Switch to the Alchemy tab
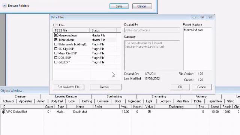This screenshot has width=240, height=135. click(x=201, y=96)
